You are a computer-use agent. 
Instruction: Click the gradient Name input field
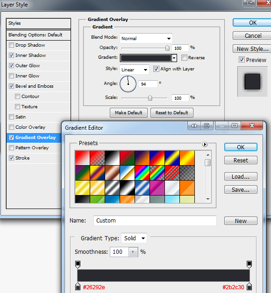[155, 221]
